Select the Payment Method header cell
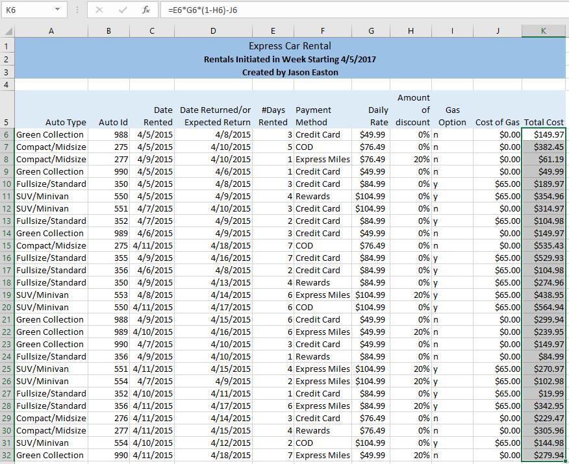This screenshot has width=569, height=464. point(322,116)
